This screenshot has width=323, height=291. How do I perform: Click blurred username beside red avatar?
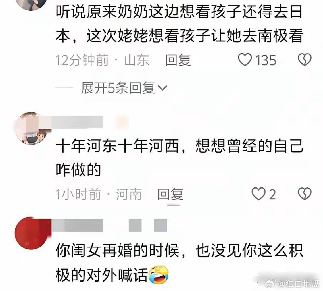(x=77, y=225)
